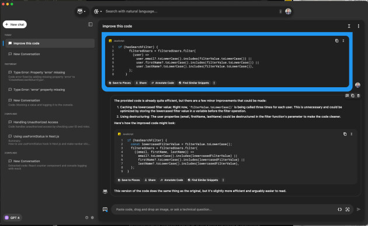Click Annotate Code on first snippet
This screenshot has width=368, height=226.
coord(162,83)
